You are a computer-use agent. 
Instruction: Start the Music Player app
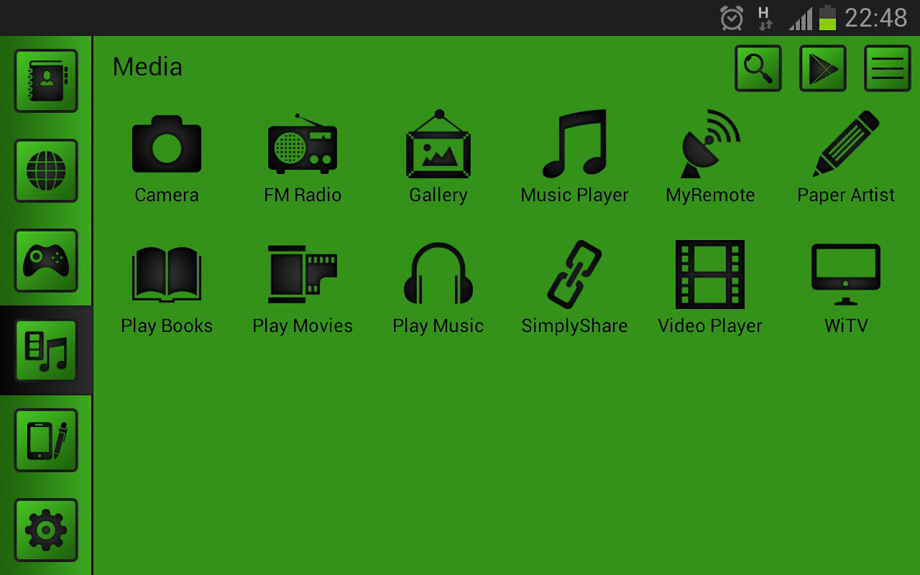tap(574, 144)
